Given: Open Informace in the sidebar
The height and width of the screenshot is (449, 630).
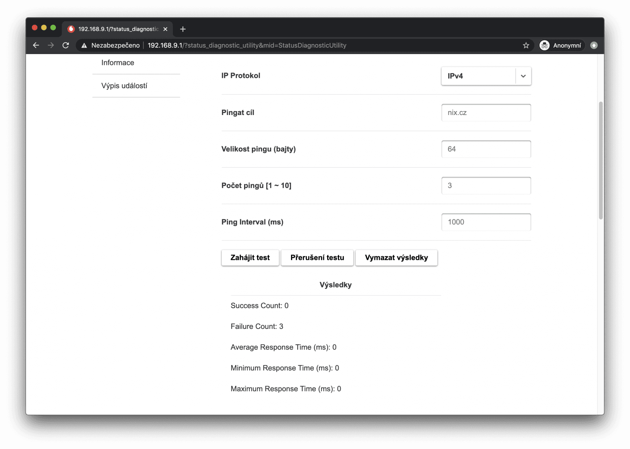Looking at the screenshot, I should pyautogui.click(x=118, y=63).
